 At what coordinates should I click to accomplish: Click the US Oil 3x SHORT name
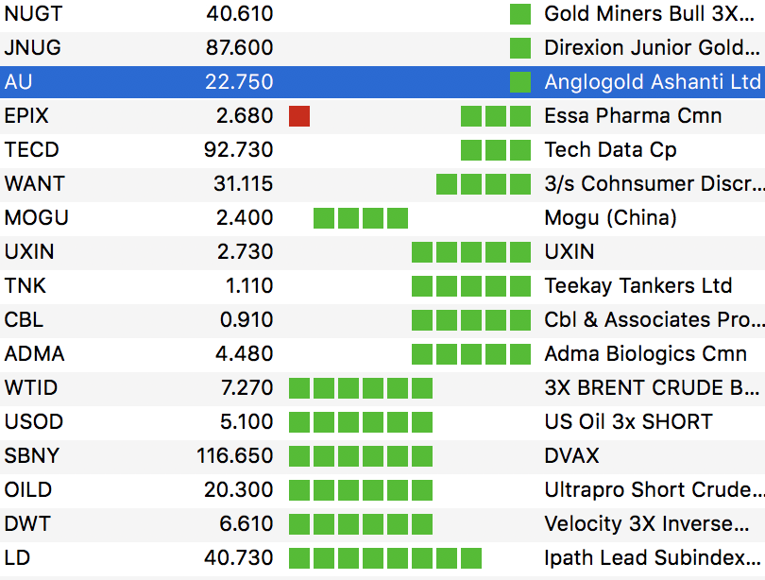[x=628, y=422]
